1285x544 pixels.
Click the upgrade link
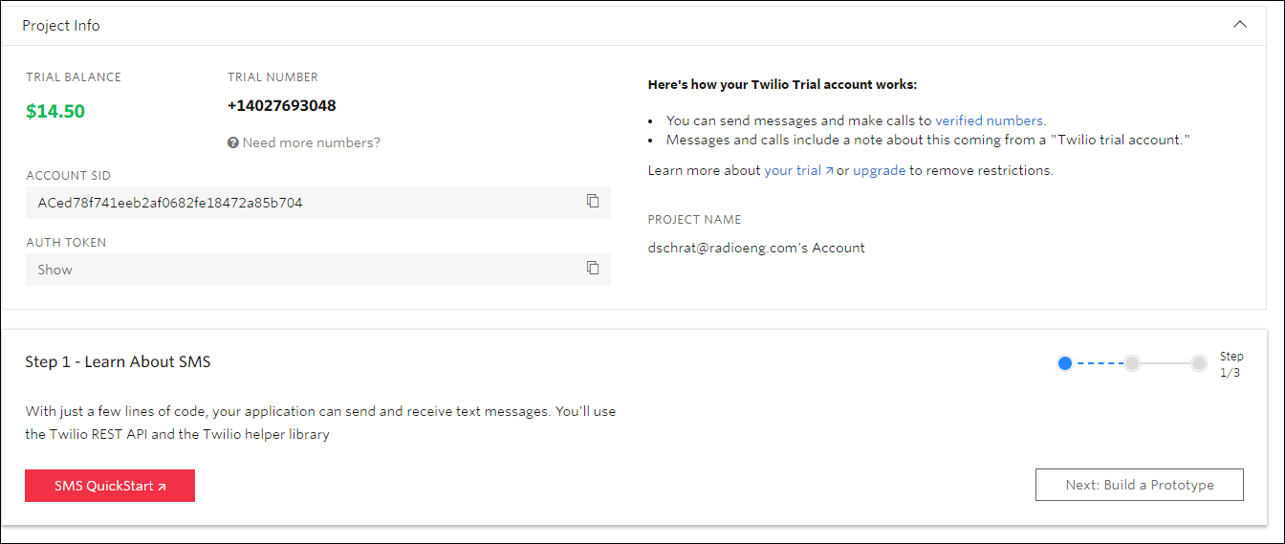(879, 170)
